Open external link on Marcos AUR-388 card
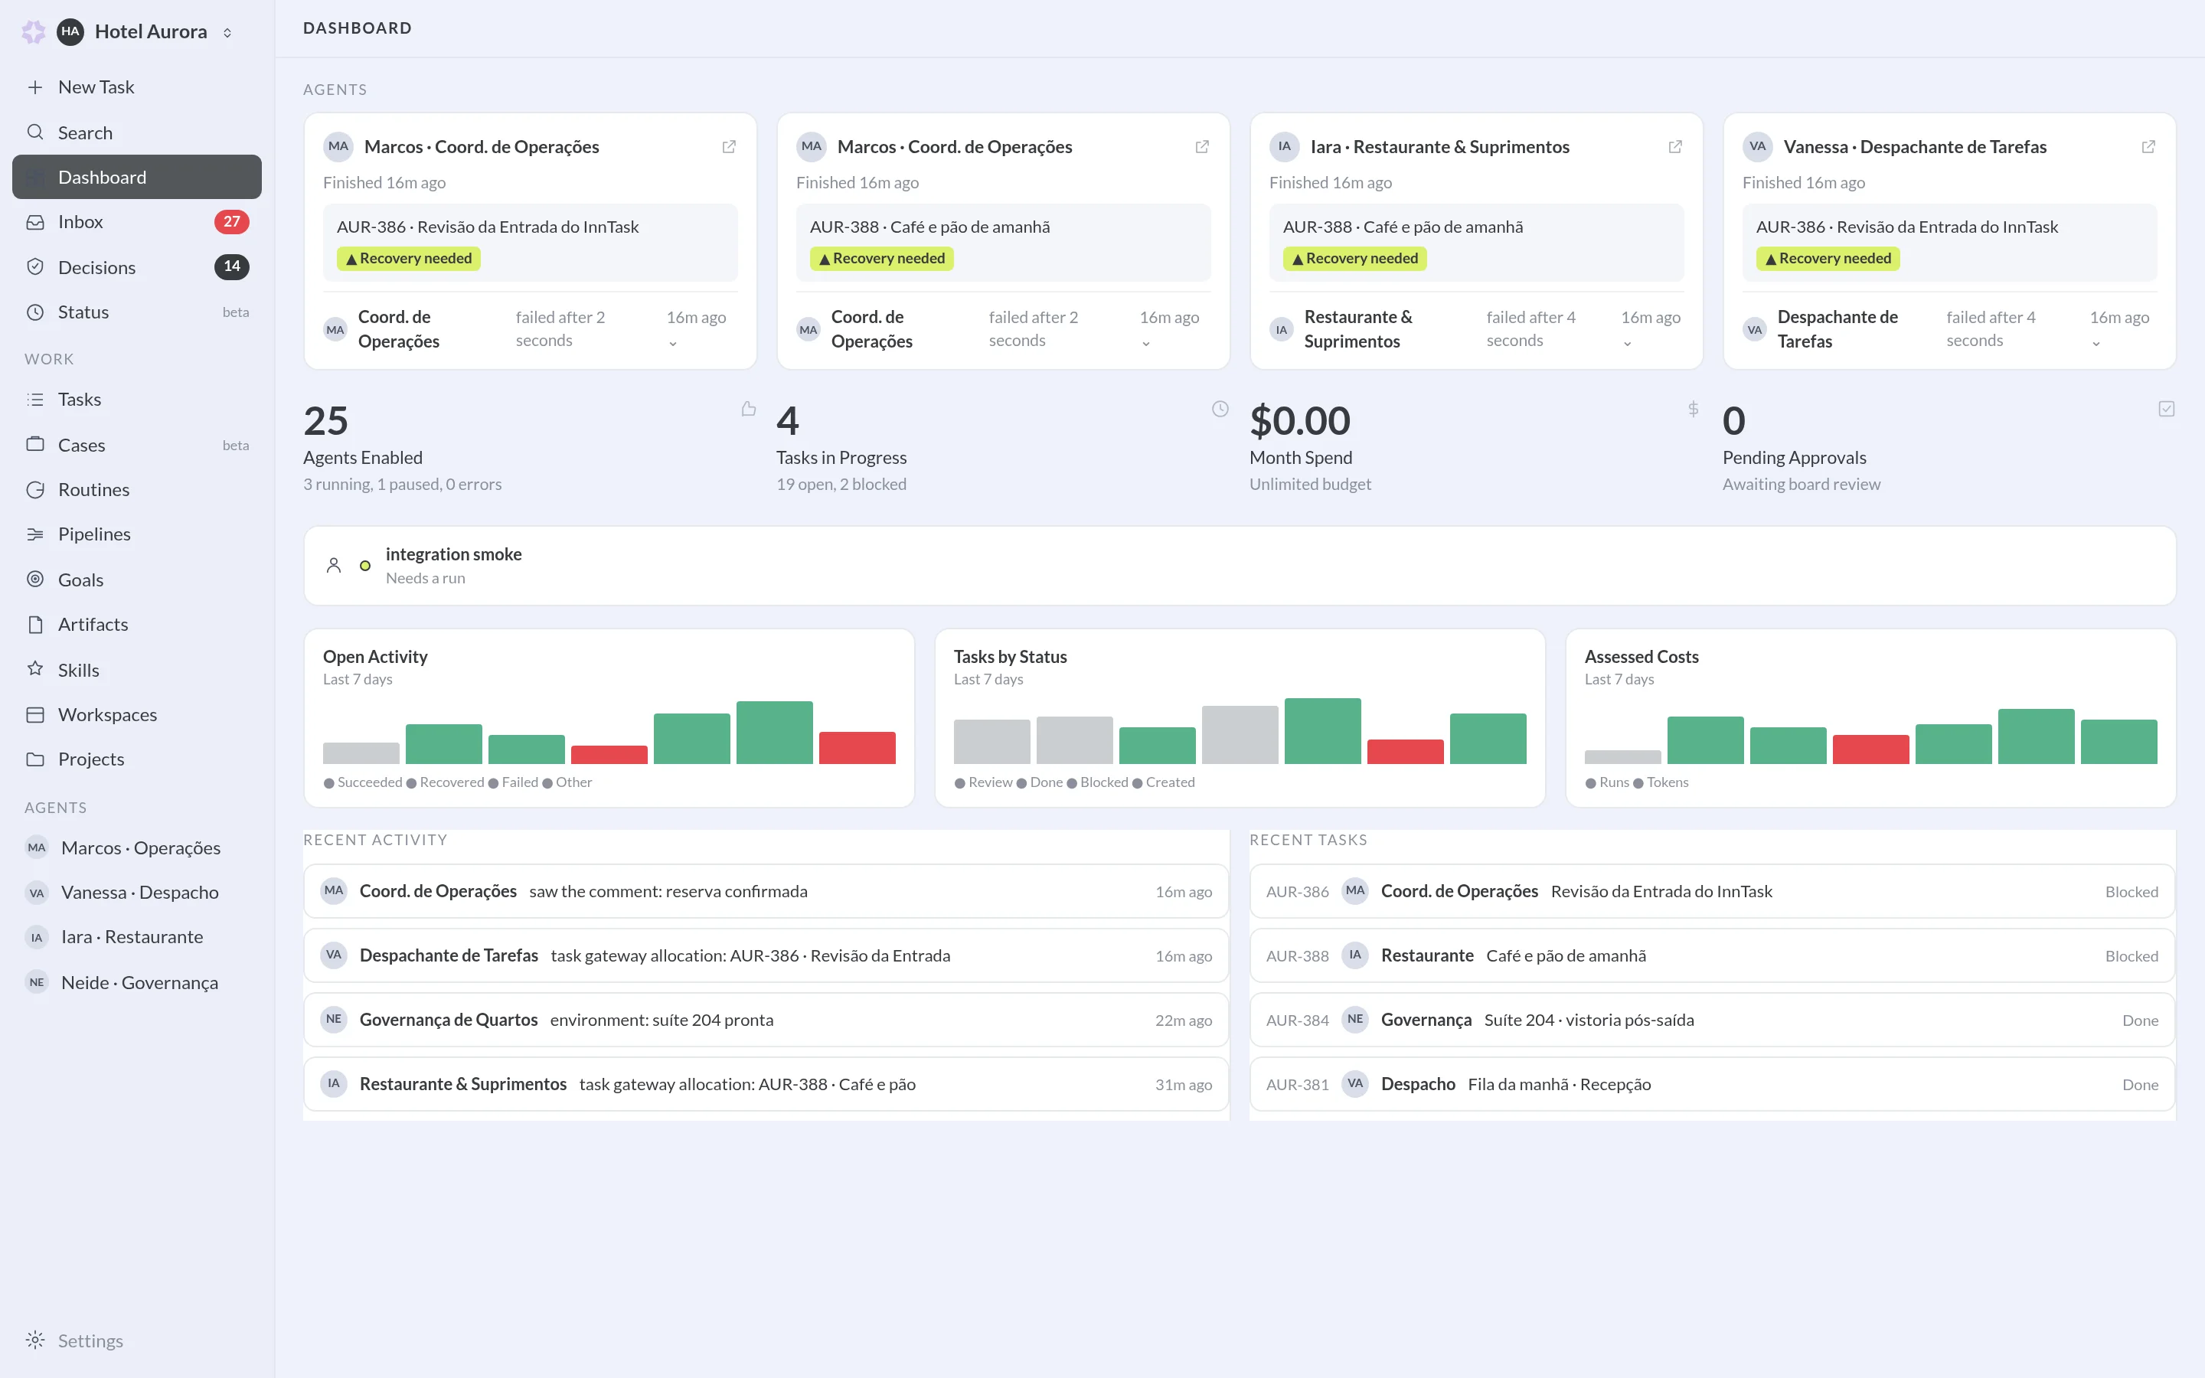Image resolution: width=2205 pixels, height=1378 pixels. [x=1202, y=147]
